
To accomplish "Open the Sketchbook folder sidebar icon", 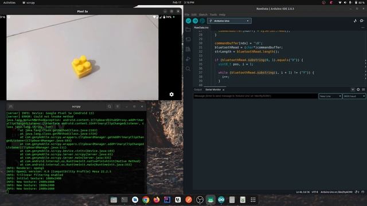I will (x=188, y=30).
